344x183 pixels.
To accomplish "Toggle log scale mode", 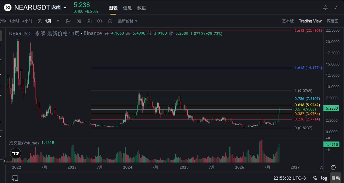I will pos(324,178).
